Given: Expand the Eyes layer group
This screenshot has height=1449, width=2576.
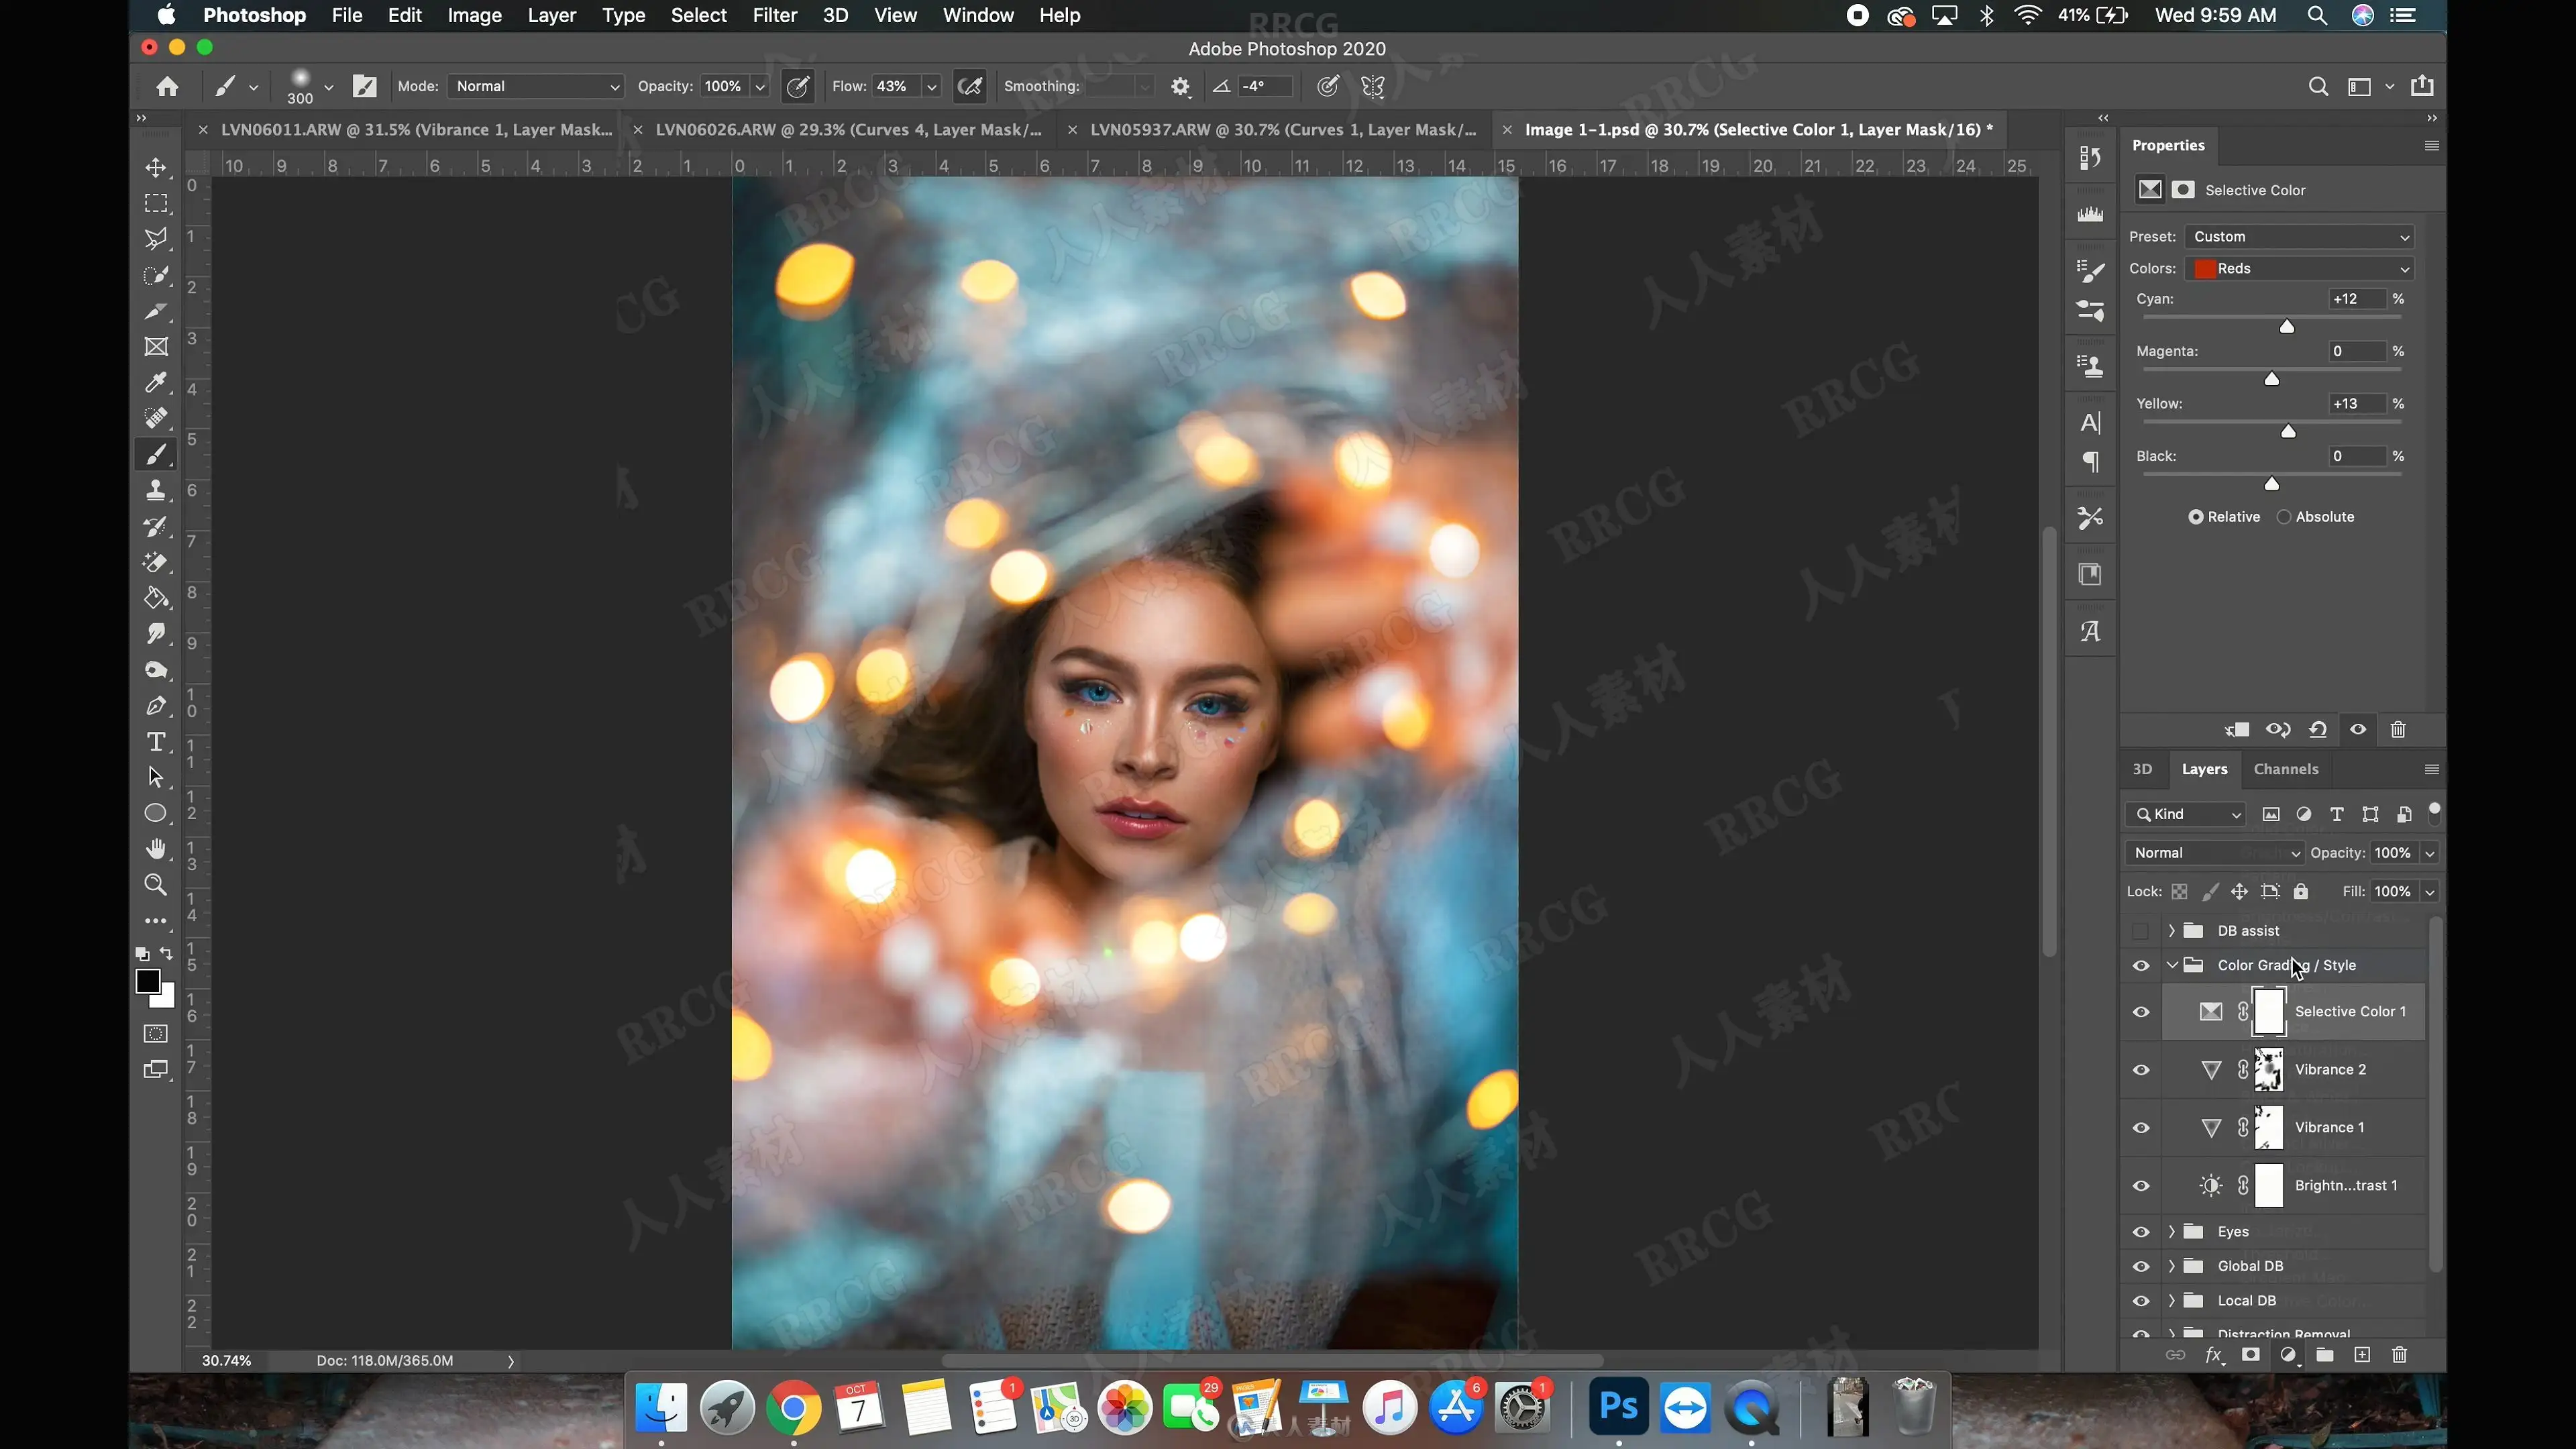Looking at the screenshot, I should [x=2171, y=1232].
